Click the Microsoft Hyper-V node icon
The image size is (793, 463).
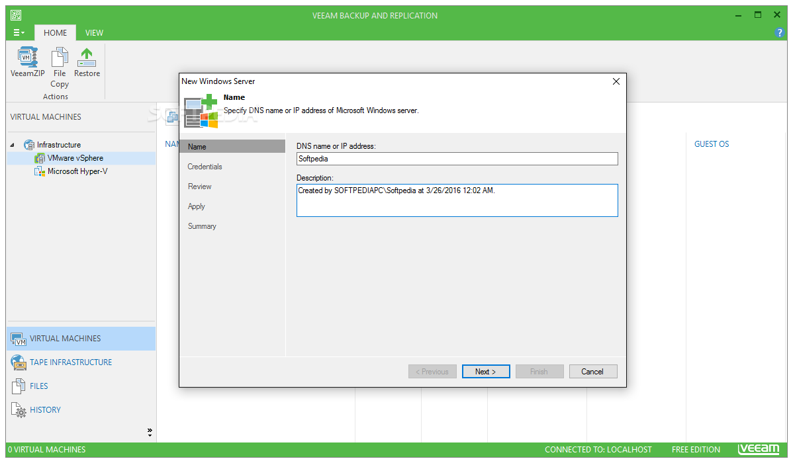40,171
